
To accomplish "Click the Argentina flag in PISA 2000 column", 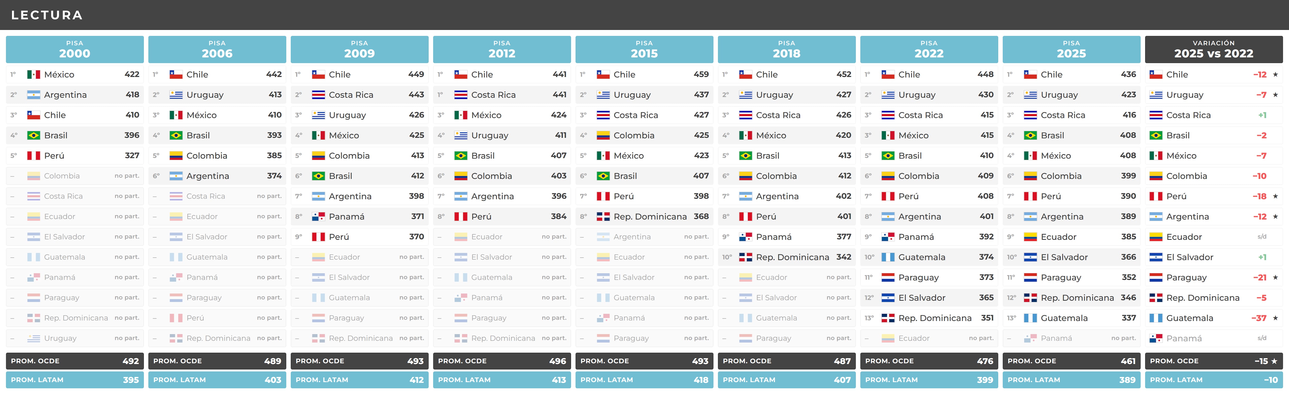I will pyautogui.click(x=34, y=95).
